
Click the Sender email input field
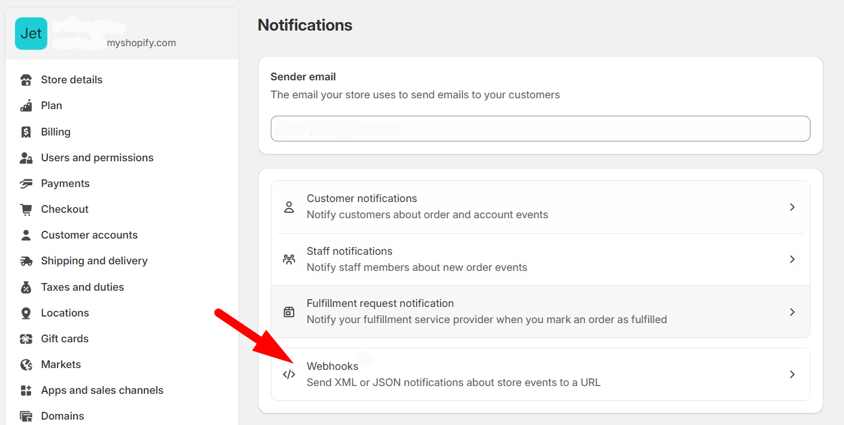coord(540,129)
